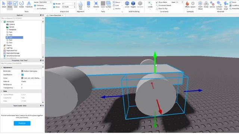The width and height of the screenshot is (239, 134).
Task: Select ReplicatedStorage in the Explorer
Action: [x=13, y=53]
